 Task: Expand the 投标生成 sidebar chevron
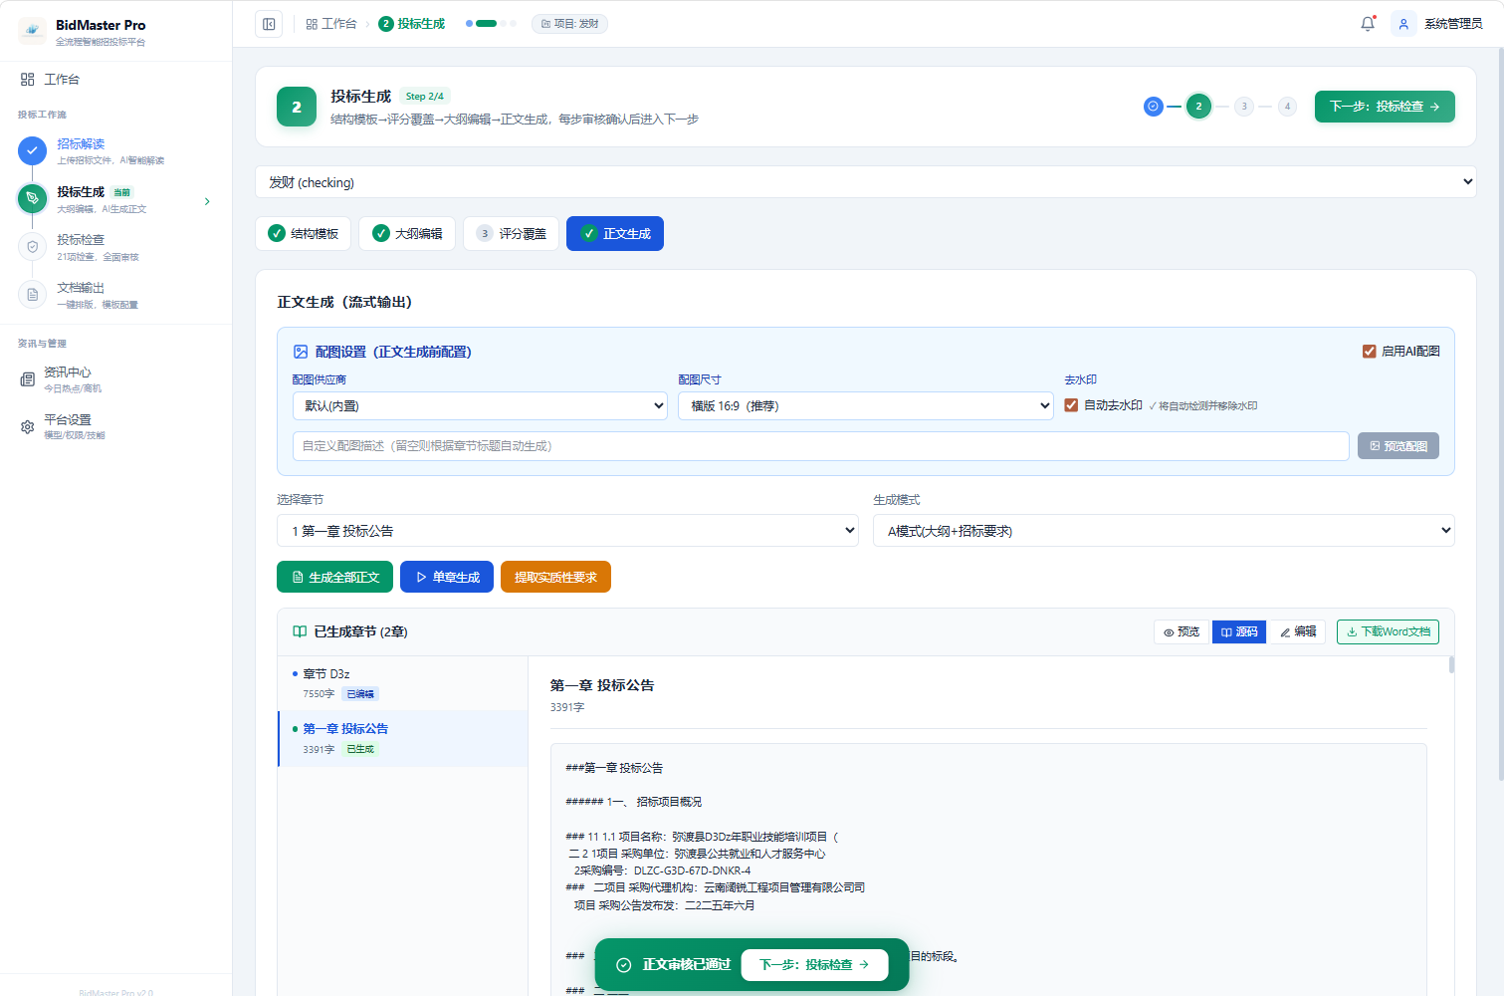pyautogui.click(x=207, y=201)
